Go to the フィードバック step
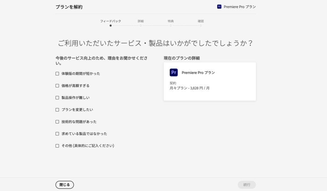The height and width of the screenshot is (191, 327). [110, 21]
